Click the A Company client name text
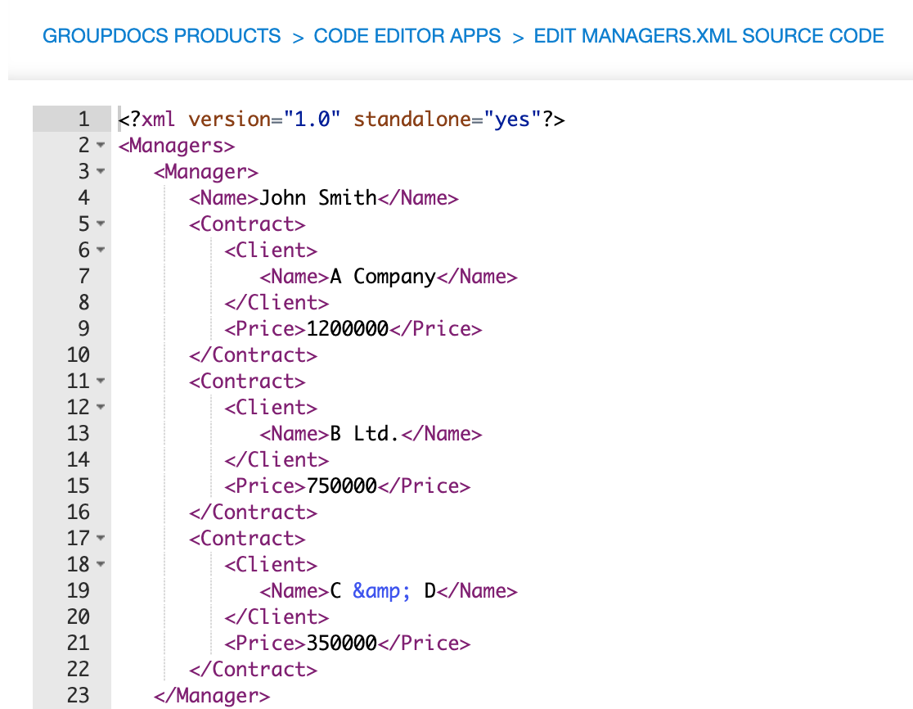Image resolution: width=913 pixels, height=709 pixels. (381, 276)
